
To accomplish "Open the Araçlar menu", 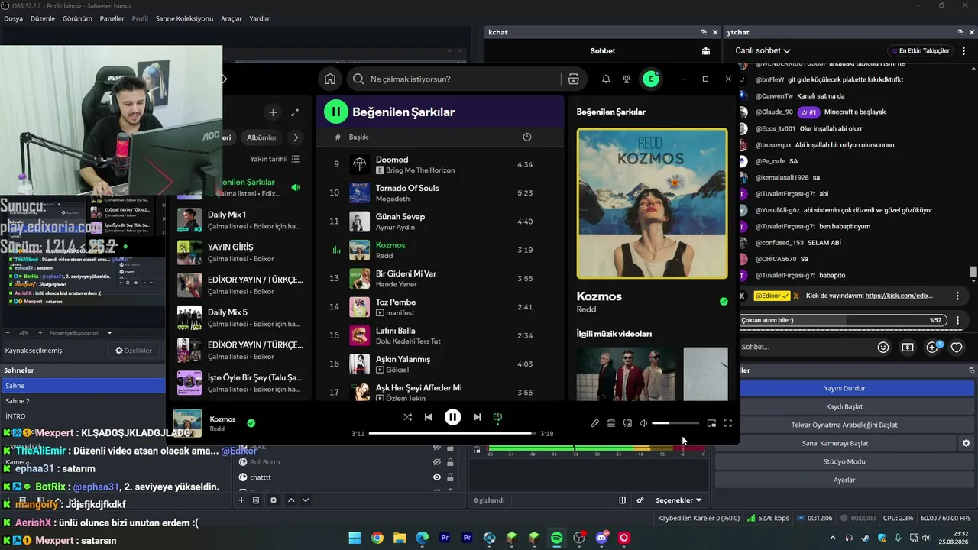I will click(x=232, y=18).
